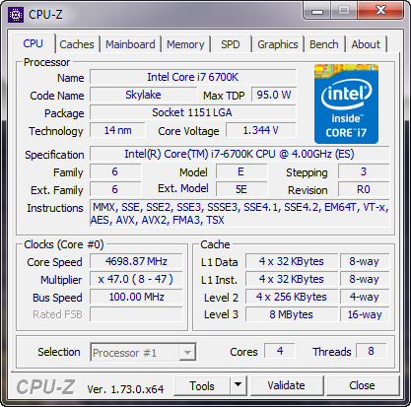Click the Core Voltage value box
Viewport: 411px width, 407px height.
click(x=261, y=130)
